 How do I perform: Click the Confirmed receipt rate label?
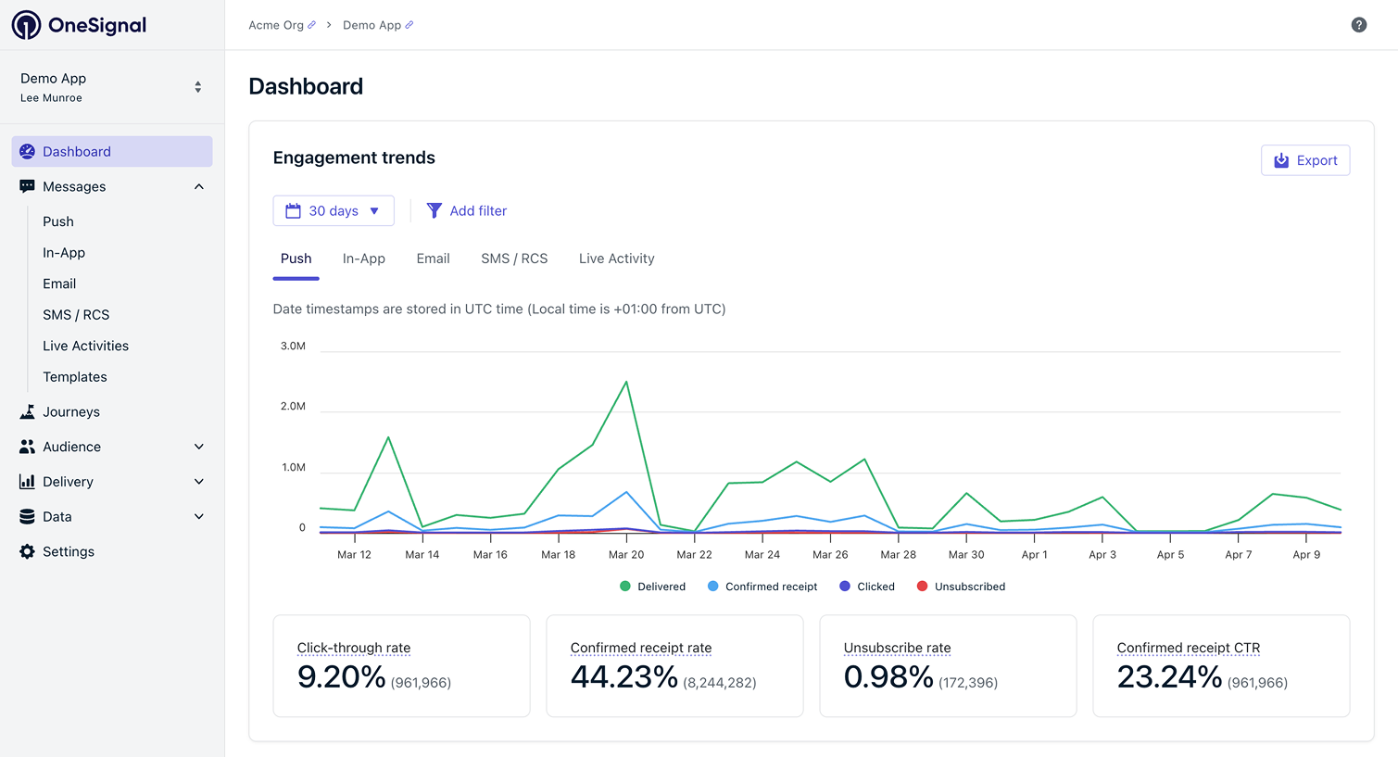tap(641, 649)
